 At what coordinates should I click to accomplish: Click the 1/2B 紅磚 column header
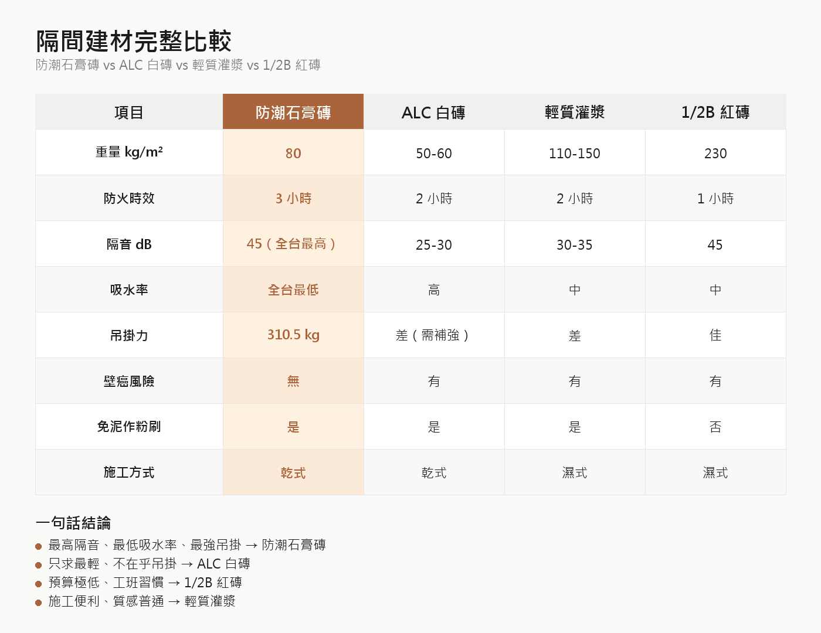[715, 111]
